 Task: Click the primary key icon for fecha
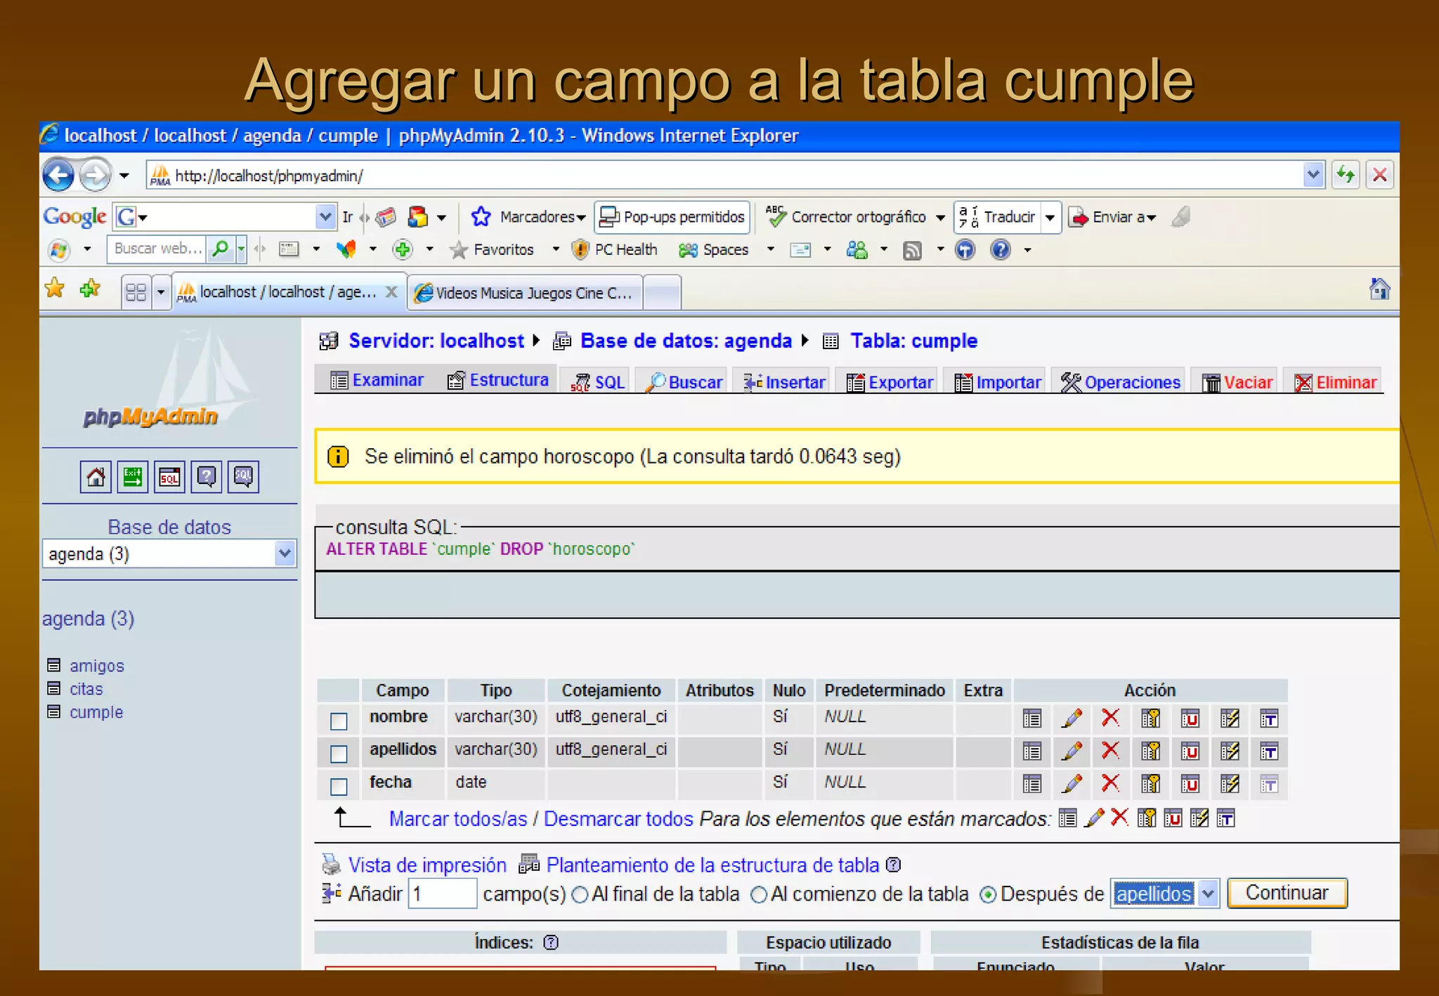coord(1150,784)
